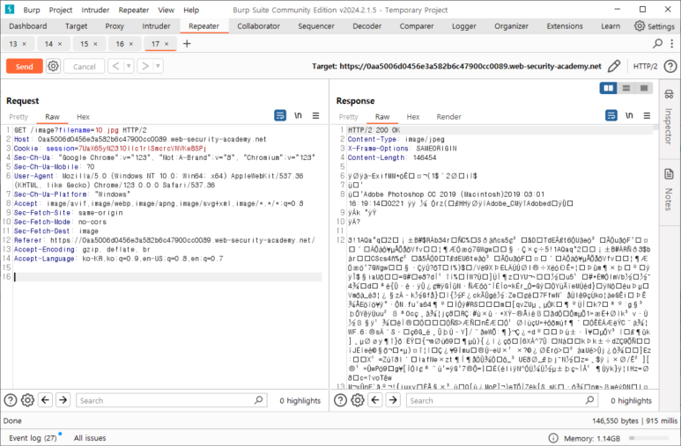Open response panel hamburger menu
This screenshot has width=681, height=446.
pos(648,115)
